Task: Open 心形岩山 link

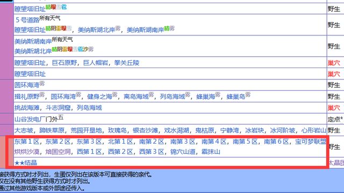Action: tap(314, 130)
